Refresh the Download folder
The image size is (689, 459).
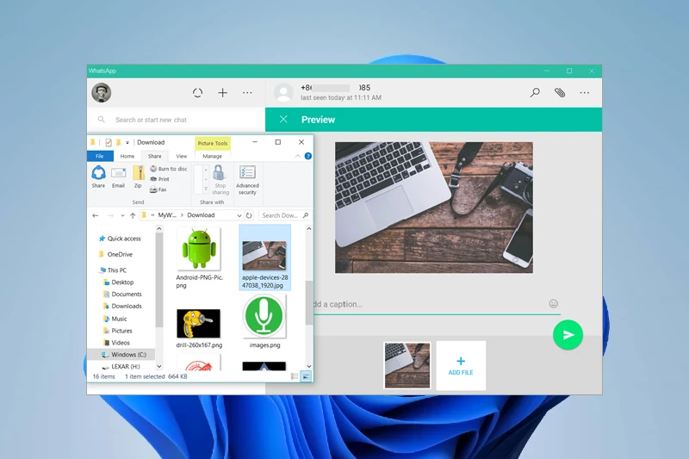click(x=249, y=215)
